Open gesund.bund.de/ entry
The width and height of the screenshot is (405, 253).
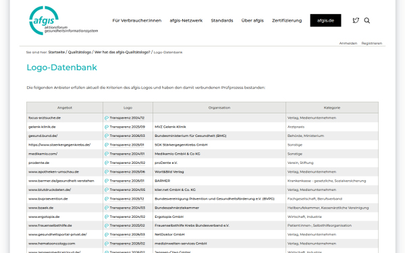point(43,136)
